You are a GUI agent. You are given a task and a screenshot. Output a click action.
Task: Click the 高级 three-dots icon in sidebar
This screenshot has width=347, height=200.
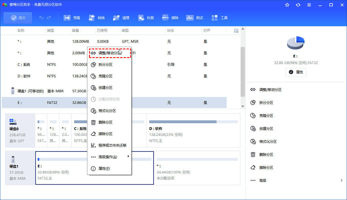(x=253, y=181)
